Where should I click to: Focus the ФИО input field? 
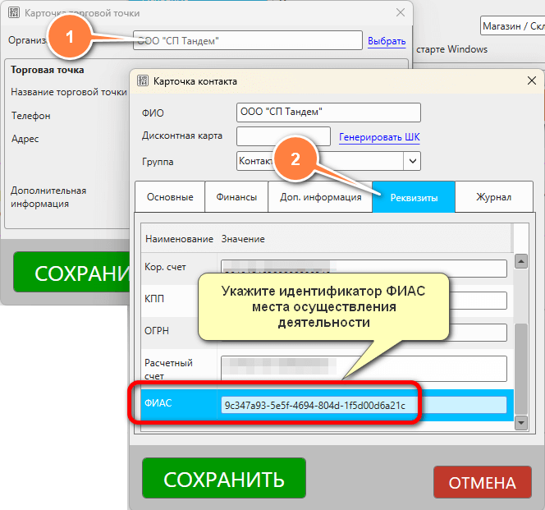click(328, 113)
